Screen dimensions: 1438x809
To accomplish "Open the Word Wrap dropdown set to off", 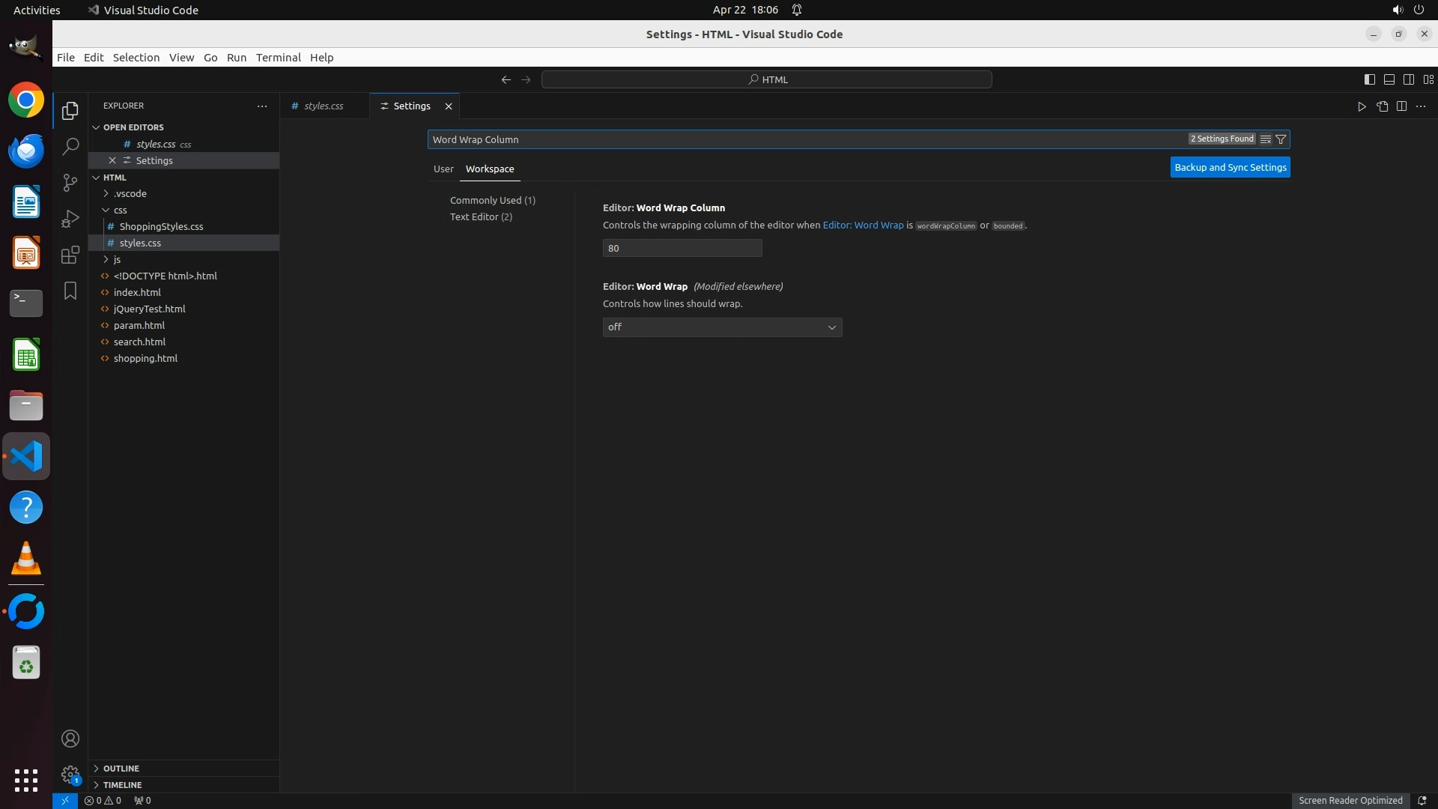I will (722, 327).
